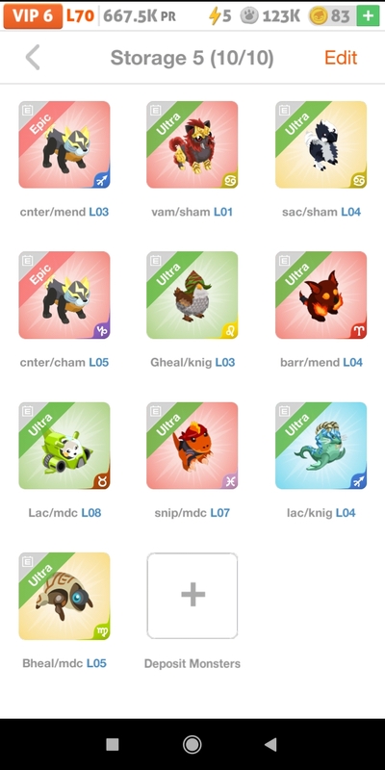Open the VIP 6 badge

coord(33,16)
